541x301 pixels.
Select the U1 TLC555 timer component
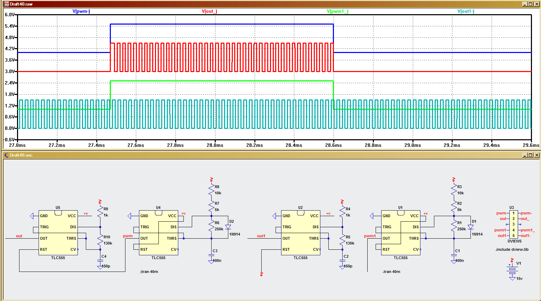[401, 233]
